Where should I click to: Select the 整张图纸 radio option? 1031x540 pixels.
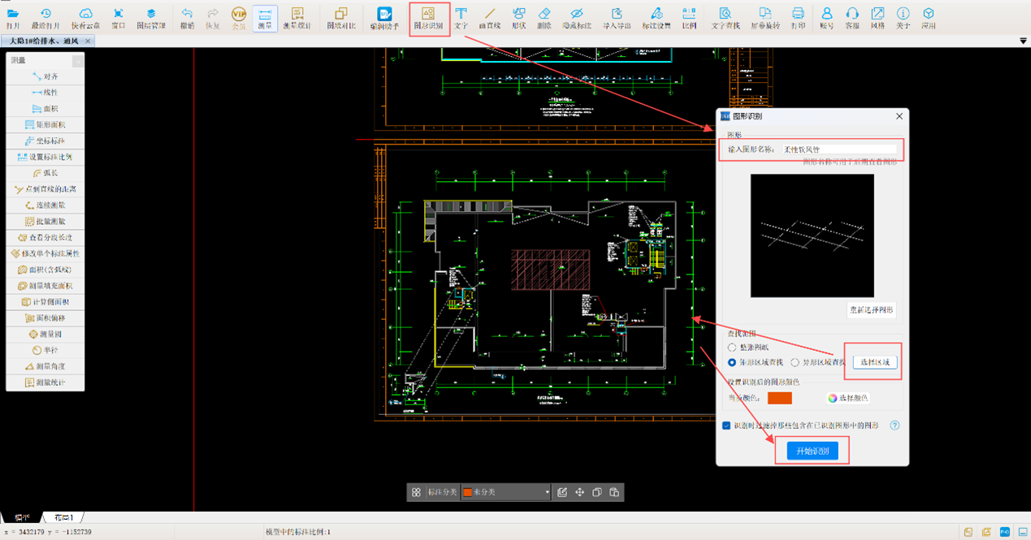732,348
